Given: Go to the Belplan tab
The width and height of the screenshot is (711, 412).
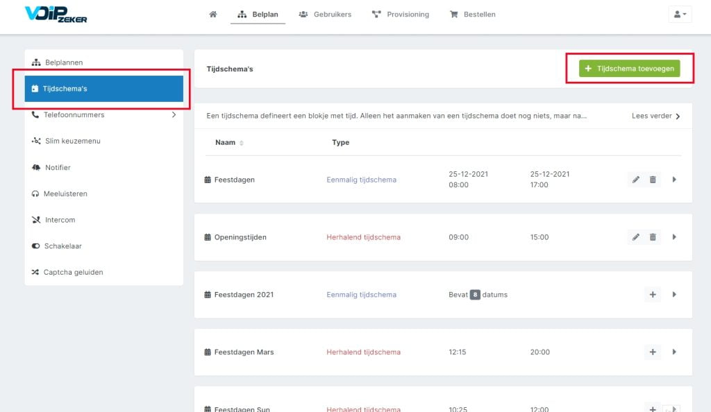Looking at the screenshot, I should (x=258, y=14).
